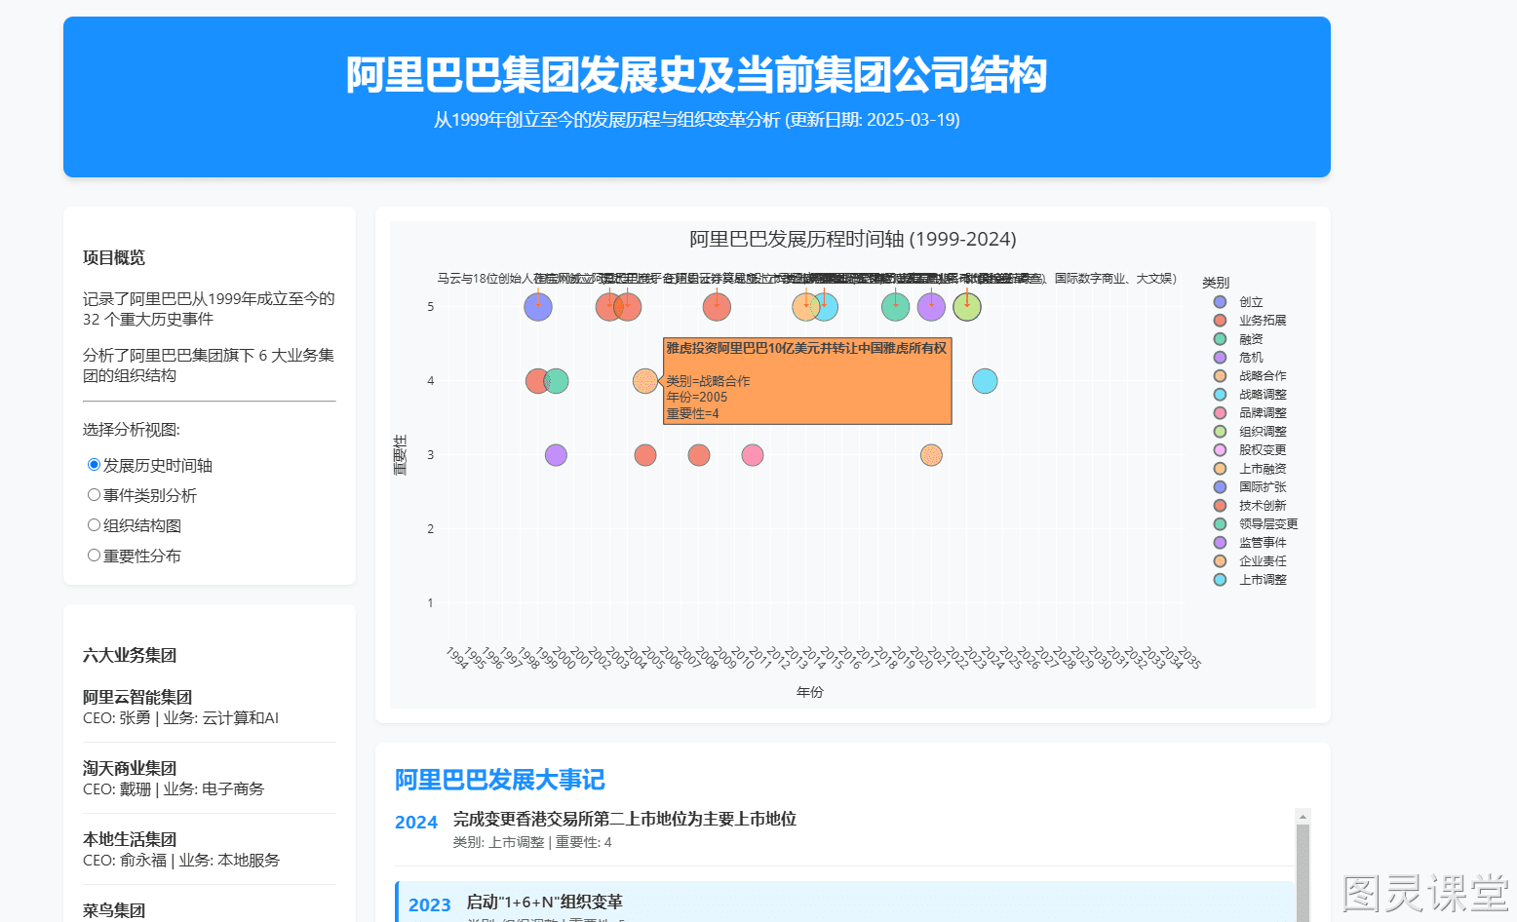1517x922 pixels.
Task: Click the purple marker at importance 3
Action: [x=556, y=455]
